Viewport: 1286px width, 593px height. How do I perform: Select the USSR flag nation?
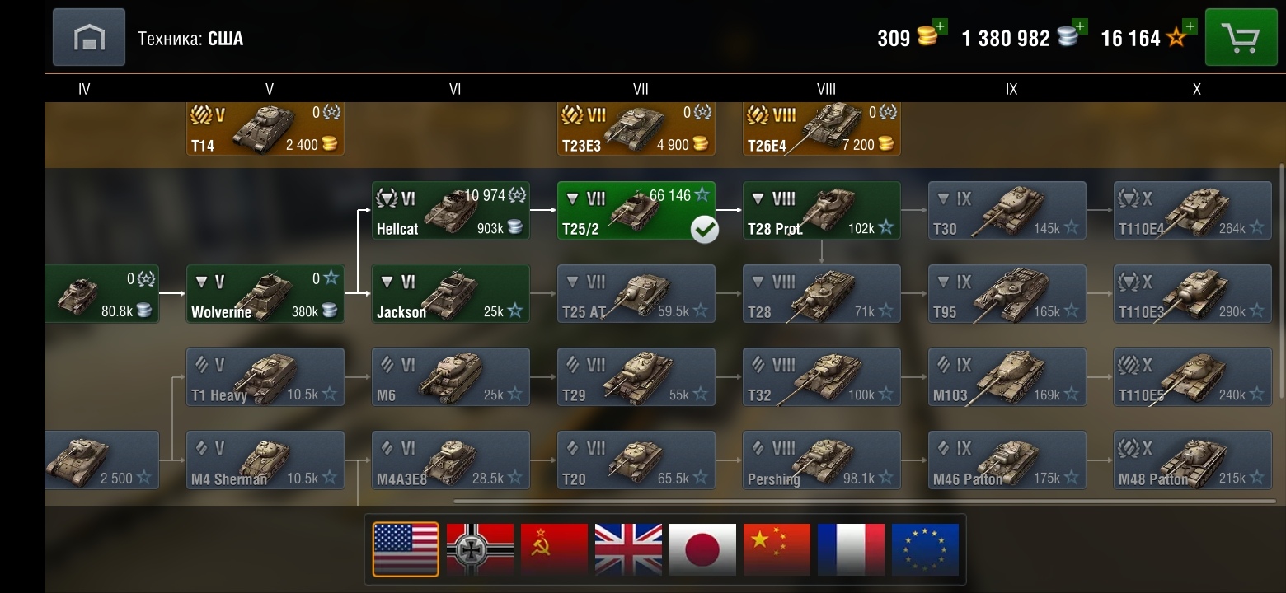[554, 549]
